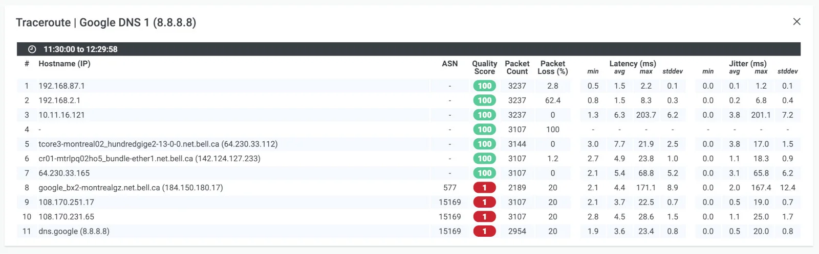Click the Traceroute Google DNS 1 title
The width and height of the screenshot is (819, 254).
point(106,22)
